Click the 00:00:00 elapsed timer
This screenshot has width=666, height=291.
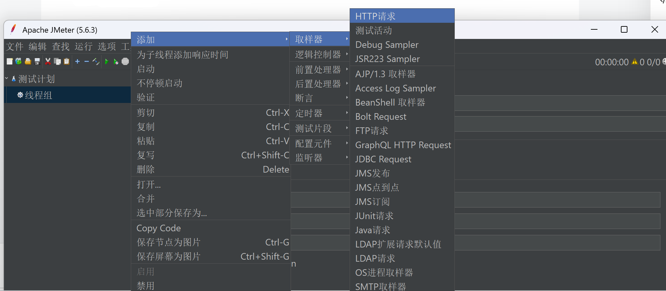[612, 62]
